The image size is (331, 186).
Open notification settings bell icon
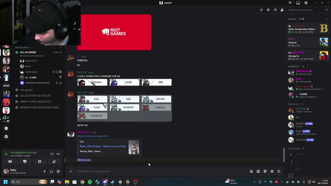[x=268, y=10]
